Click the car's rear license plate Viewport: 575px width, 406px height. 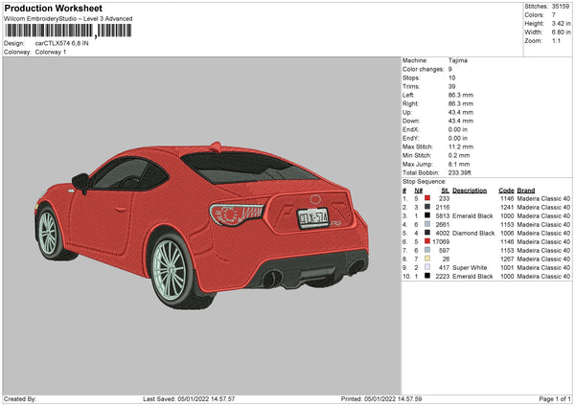(311, 218)
